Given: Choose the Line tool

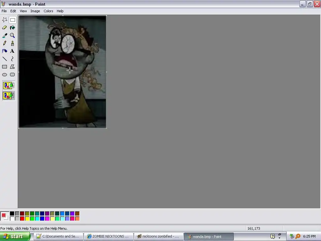Looking at the screenshot, I should (4, 59).
